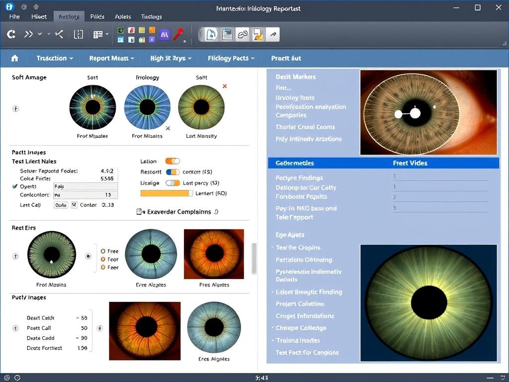Click the text report page icon

click(x=227, y=34)
